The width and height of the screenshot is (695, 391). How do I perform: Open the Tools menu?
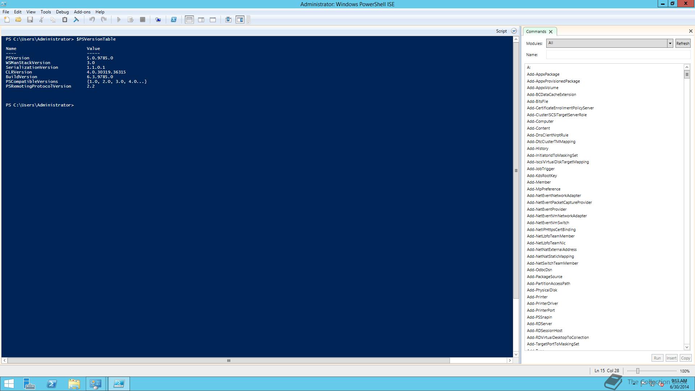click(46, 12)
